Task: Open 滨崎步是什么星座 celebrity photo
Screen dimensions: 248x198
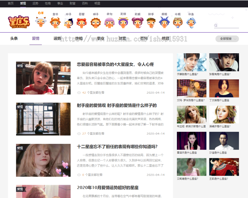Action: 224,115
